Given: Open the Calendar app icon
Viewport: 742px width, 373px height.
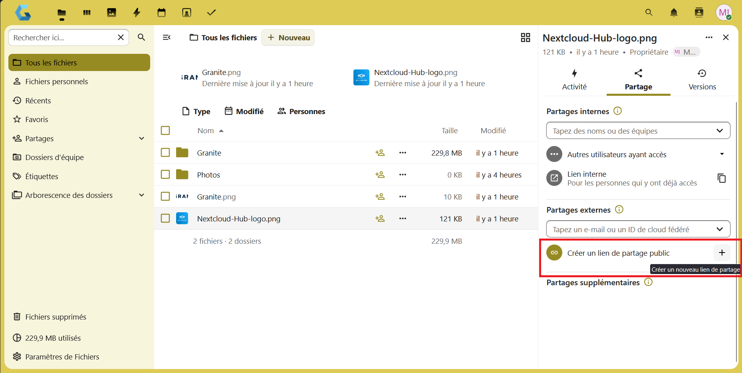Looking at the screenshot, I should (x=161, y=13).
